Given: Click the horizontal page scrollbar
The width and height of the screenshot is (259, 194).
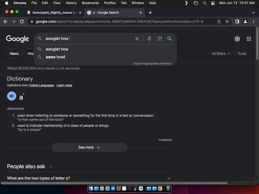Looking at the screenshot, I should coord(114,183).
